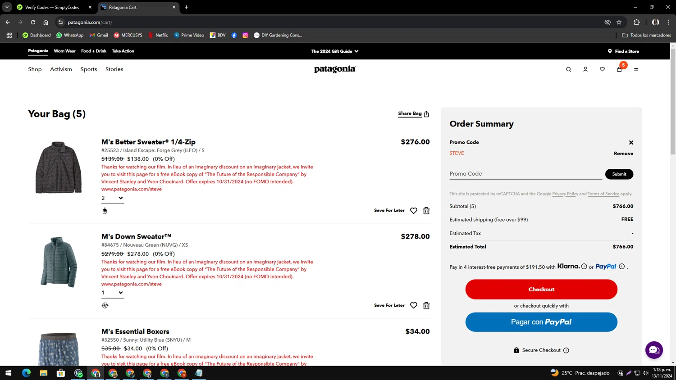This screenshot has height=380, width=676.
Task: Select Take Action top nav link
Action: tap(123, 51)
